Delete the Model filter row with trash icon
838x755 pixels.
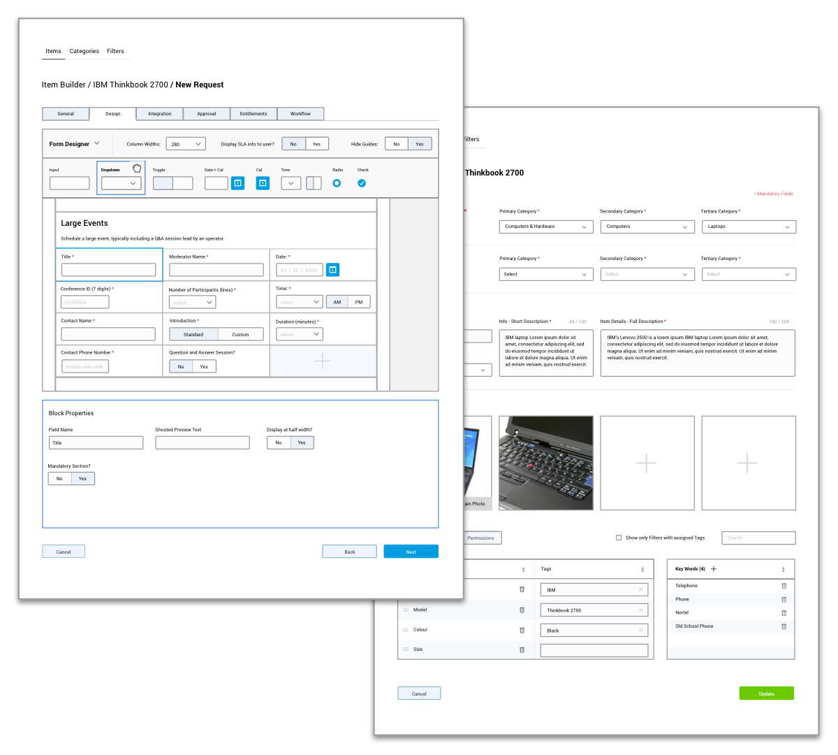click(x=522, y=610)
